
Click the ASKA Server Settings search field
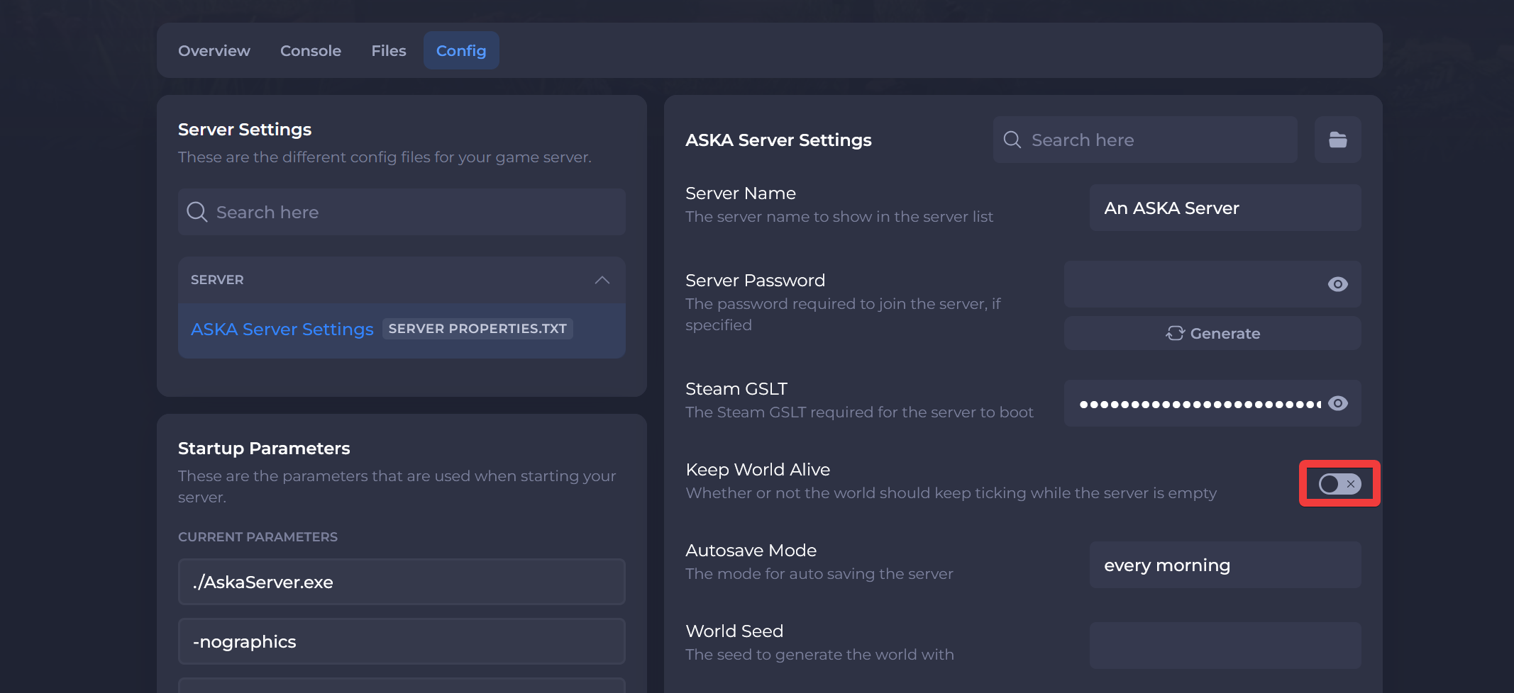pyautogui.click(x=1145, y=140)
